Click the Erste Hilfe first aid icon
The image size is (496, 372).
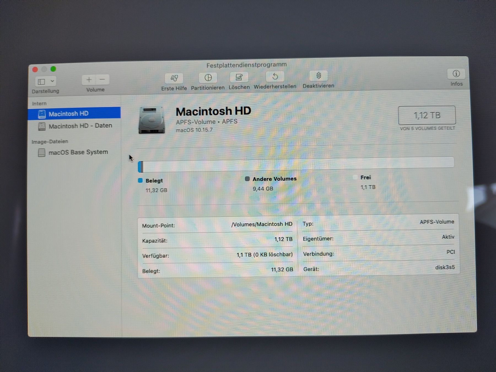pos(174,78)
